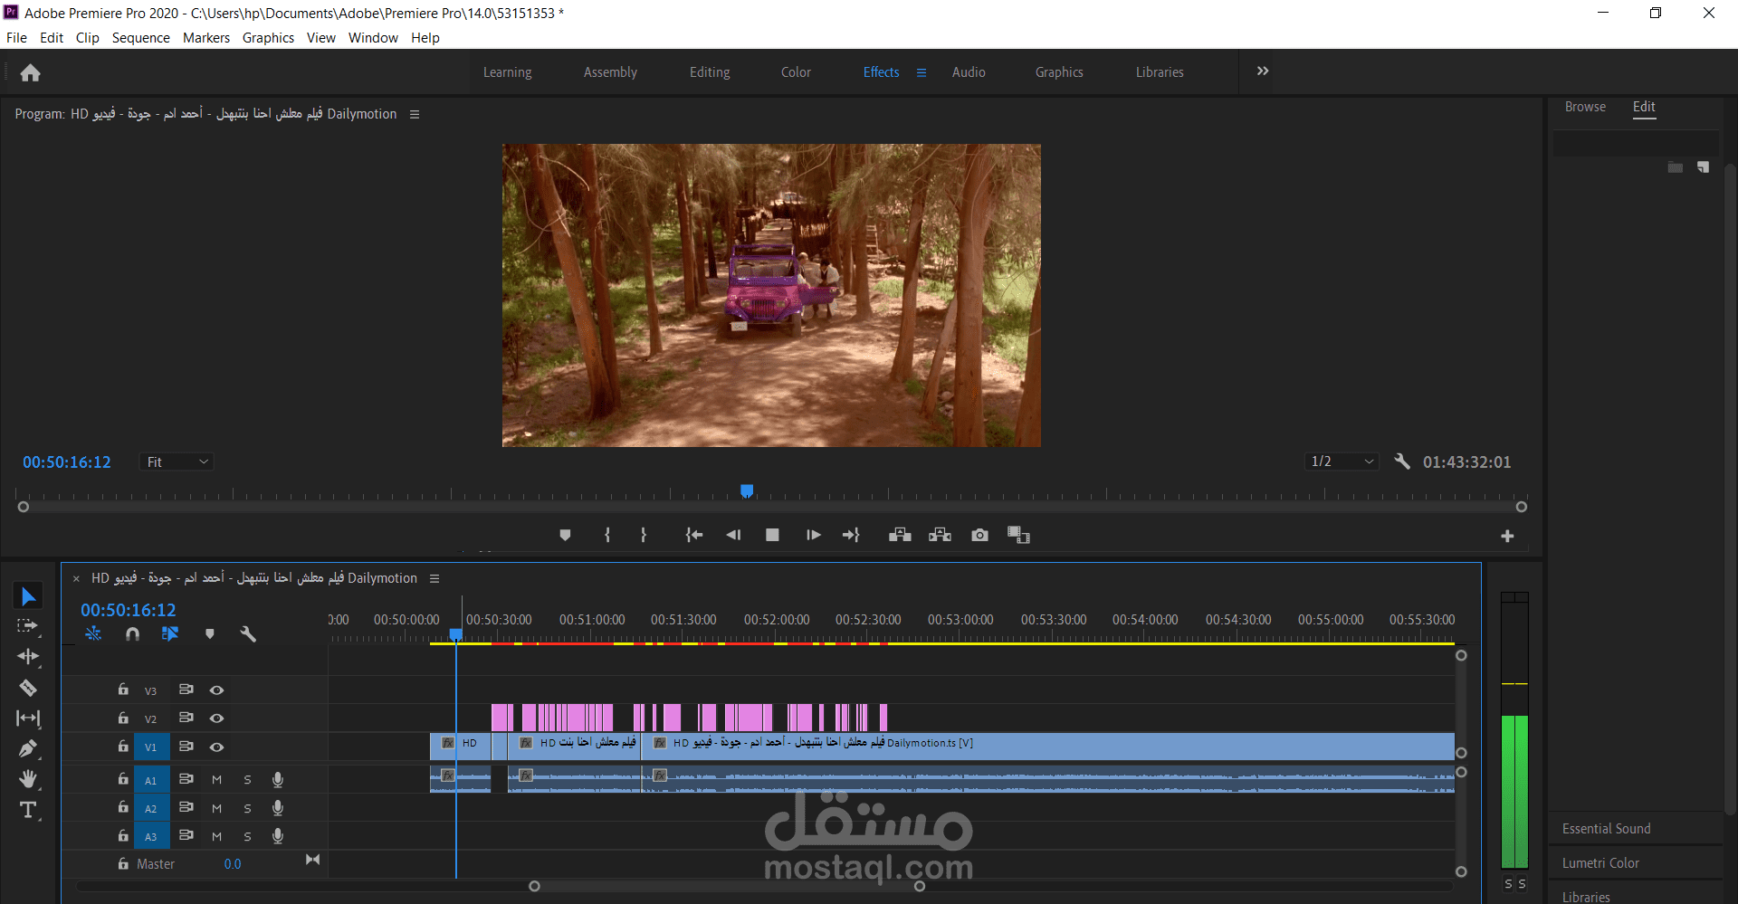Toggle V2 track output eye
Image resolution: width=1738 pixels, height=904 pixels.
(x=216, y=718)
